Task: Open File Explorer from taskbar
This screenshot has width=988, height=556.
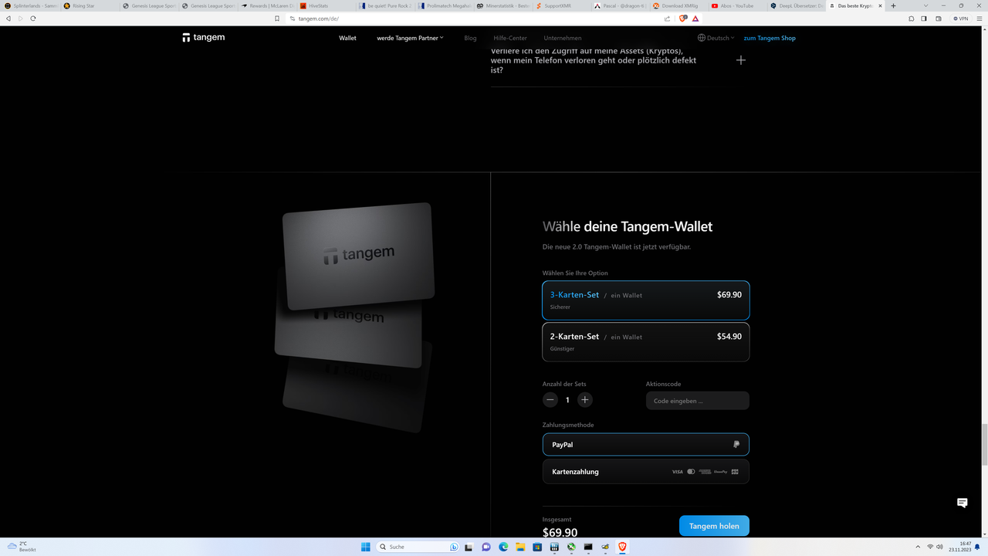Action: coord(520,547)
